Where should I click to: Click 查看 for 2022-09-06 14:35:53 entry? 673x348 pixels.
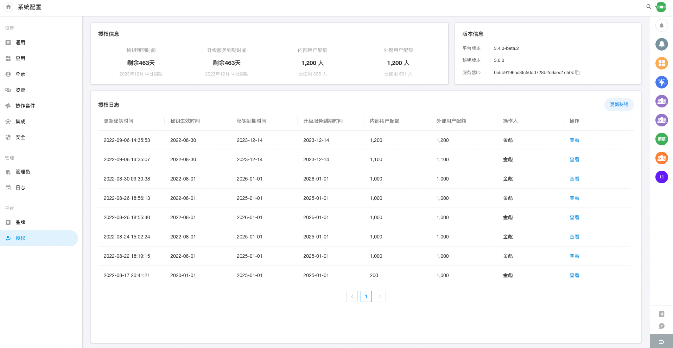574,140
